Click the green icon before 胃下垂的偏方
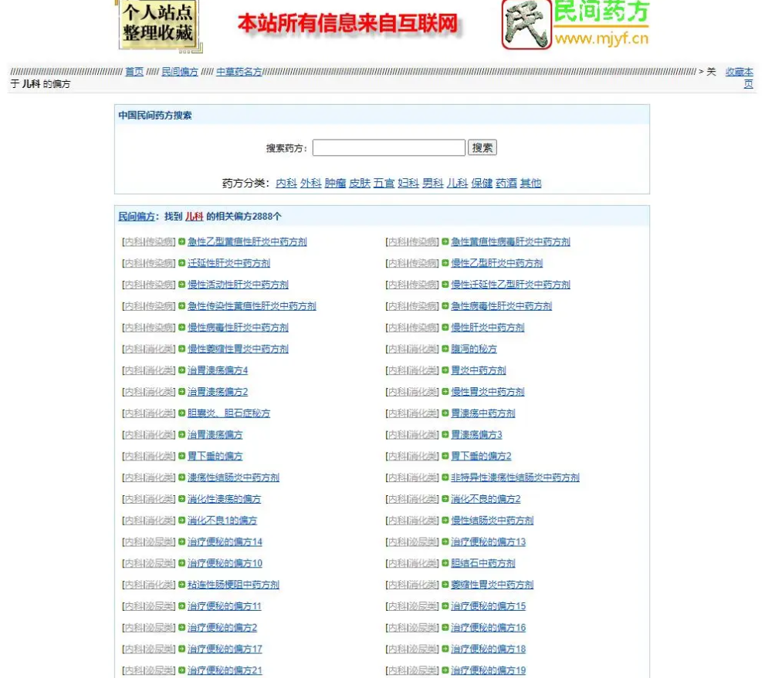This screenshot has height=678, width=765. 181,456
